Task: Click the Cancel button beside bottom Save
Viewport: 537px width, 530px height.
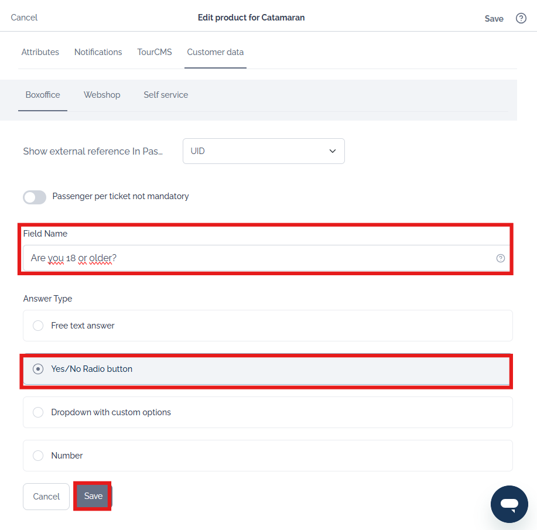Action: 46,497
